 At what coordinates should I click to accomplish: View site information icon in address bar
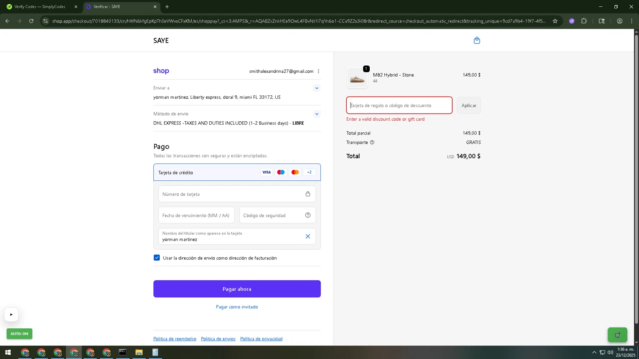[46, 21]
